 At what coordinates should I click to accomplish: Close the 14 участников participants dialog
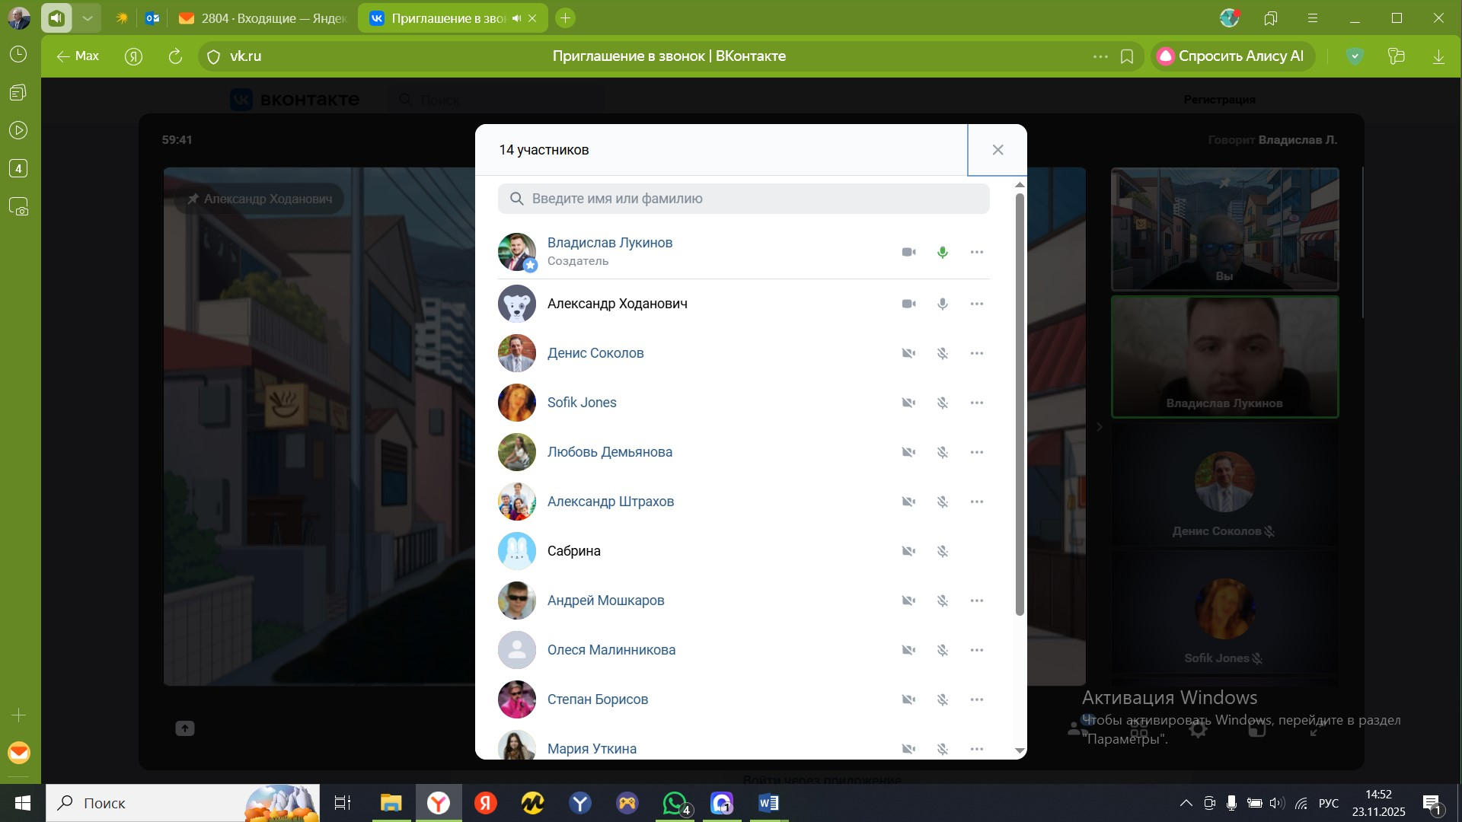point(998,150)
